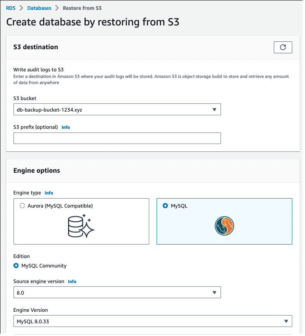Go to RDS breadcrumb link
Screen dimensions: 305x336
point(11,8)
